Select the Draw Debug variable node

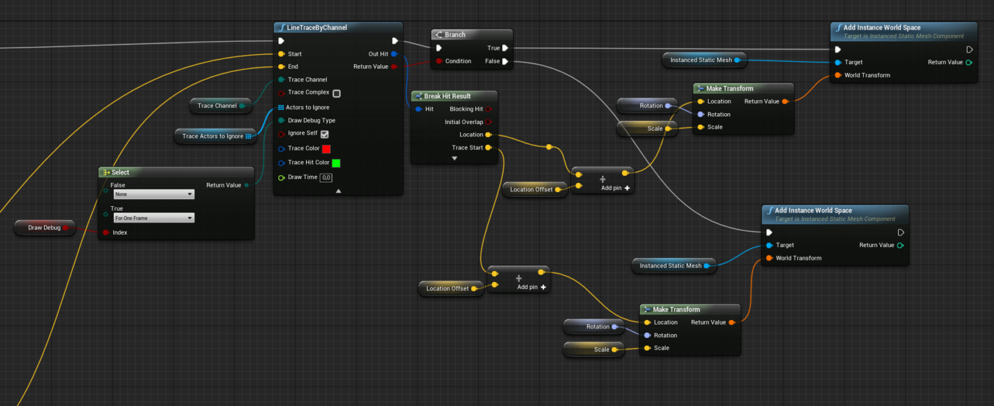coord(44,228)
